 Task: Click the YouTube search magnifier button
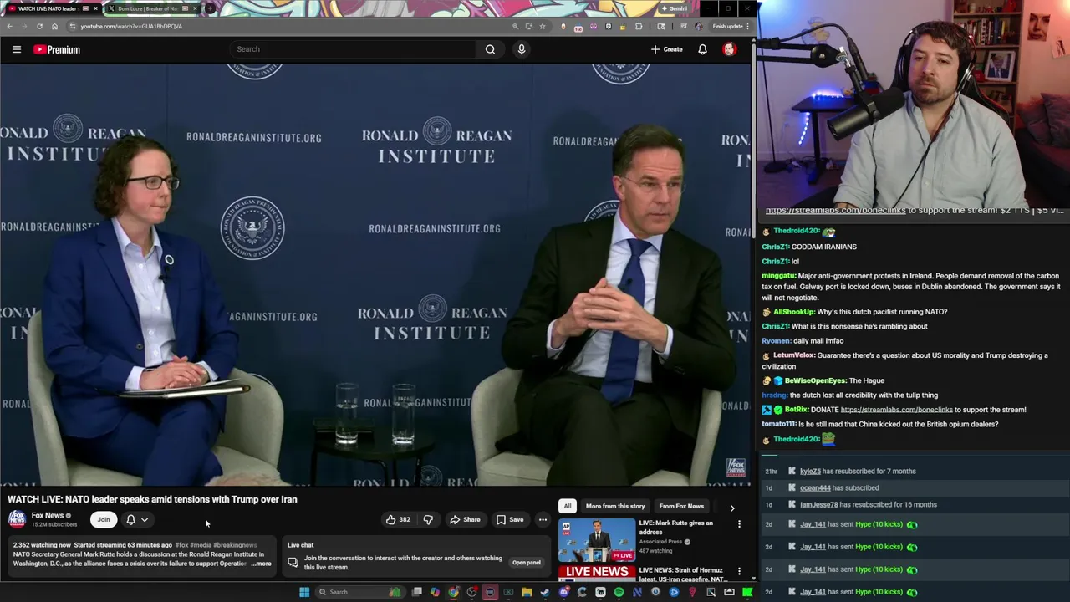tap(490, 49)
